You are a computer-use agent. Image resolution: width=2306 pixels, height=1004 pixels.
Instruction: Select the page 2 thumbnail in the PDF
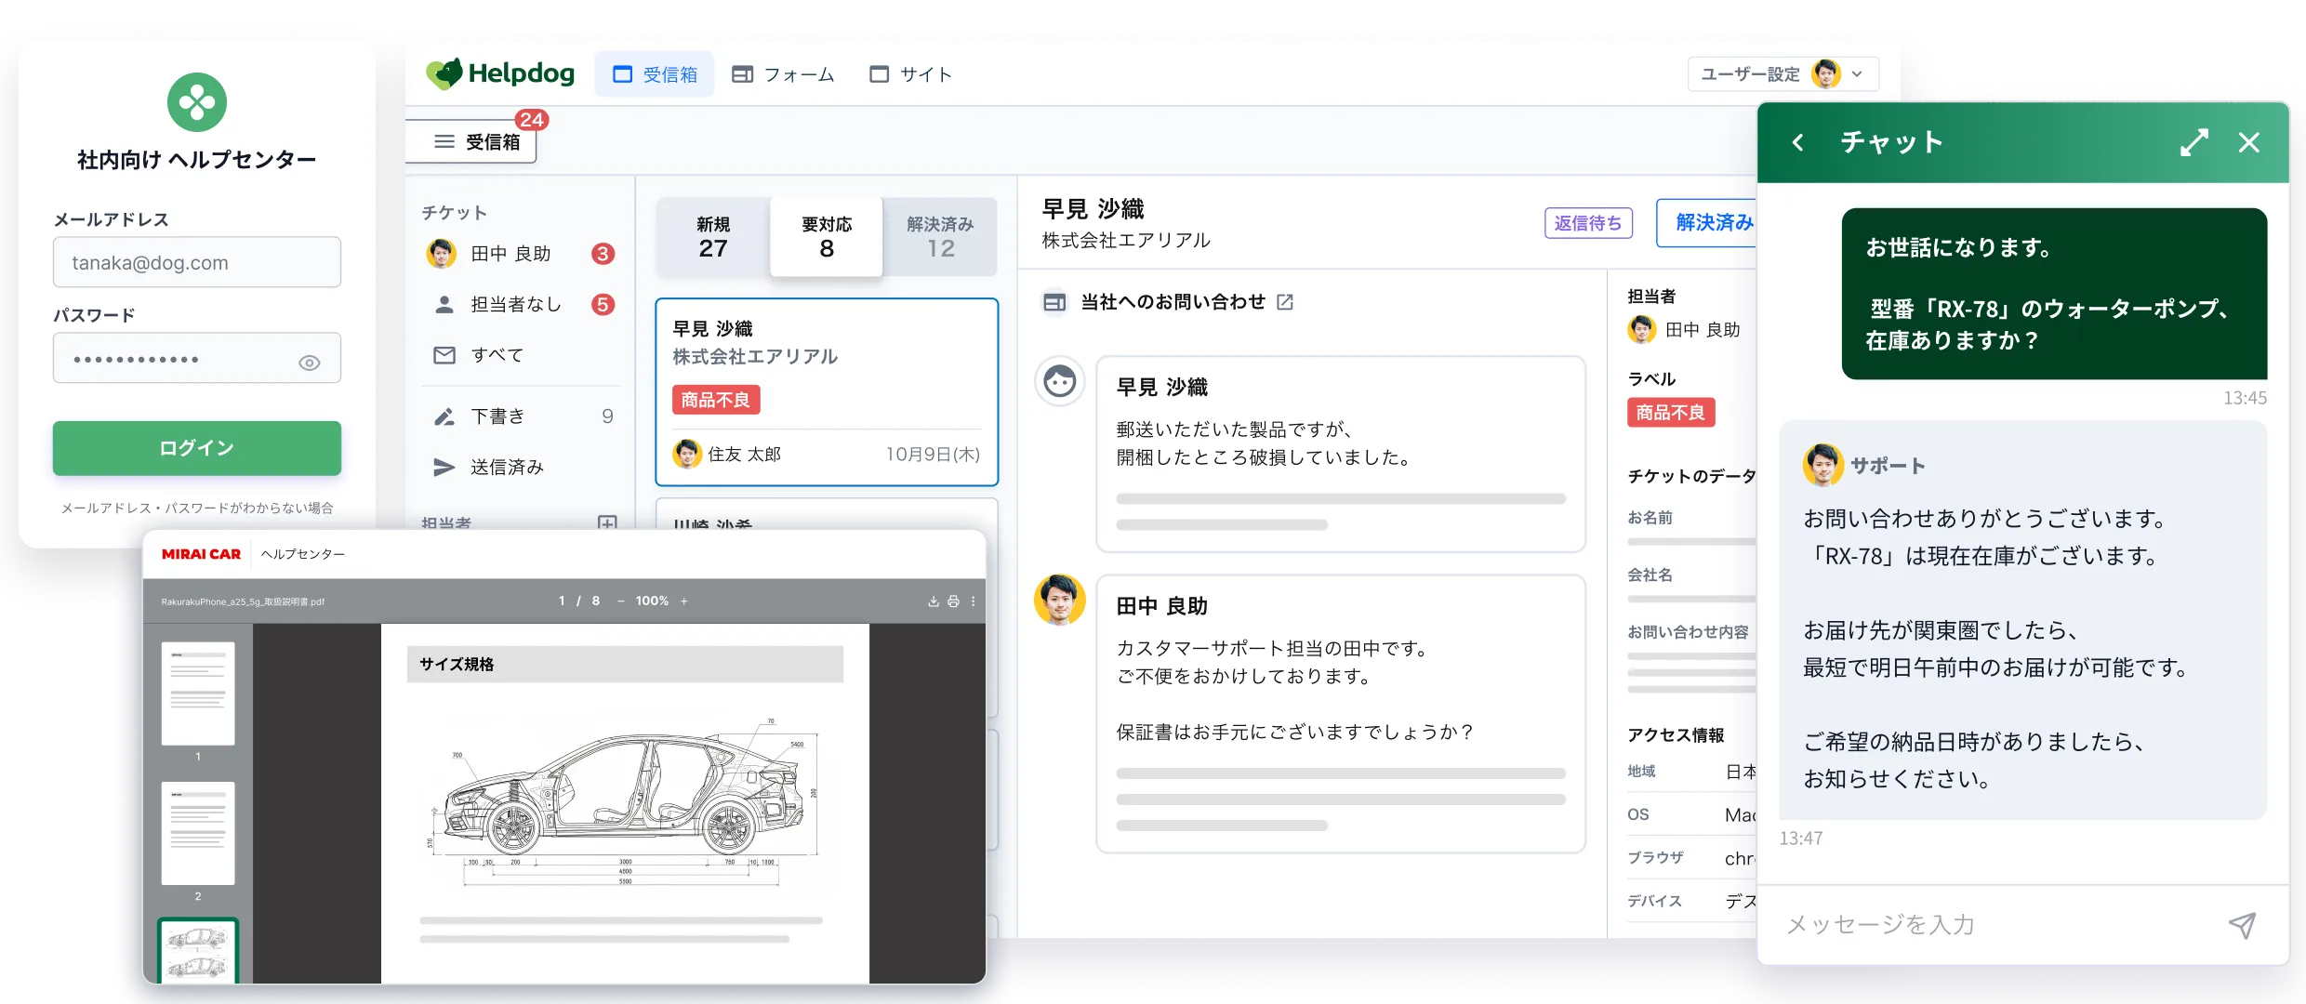click(x=198, y=833)
